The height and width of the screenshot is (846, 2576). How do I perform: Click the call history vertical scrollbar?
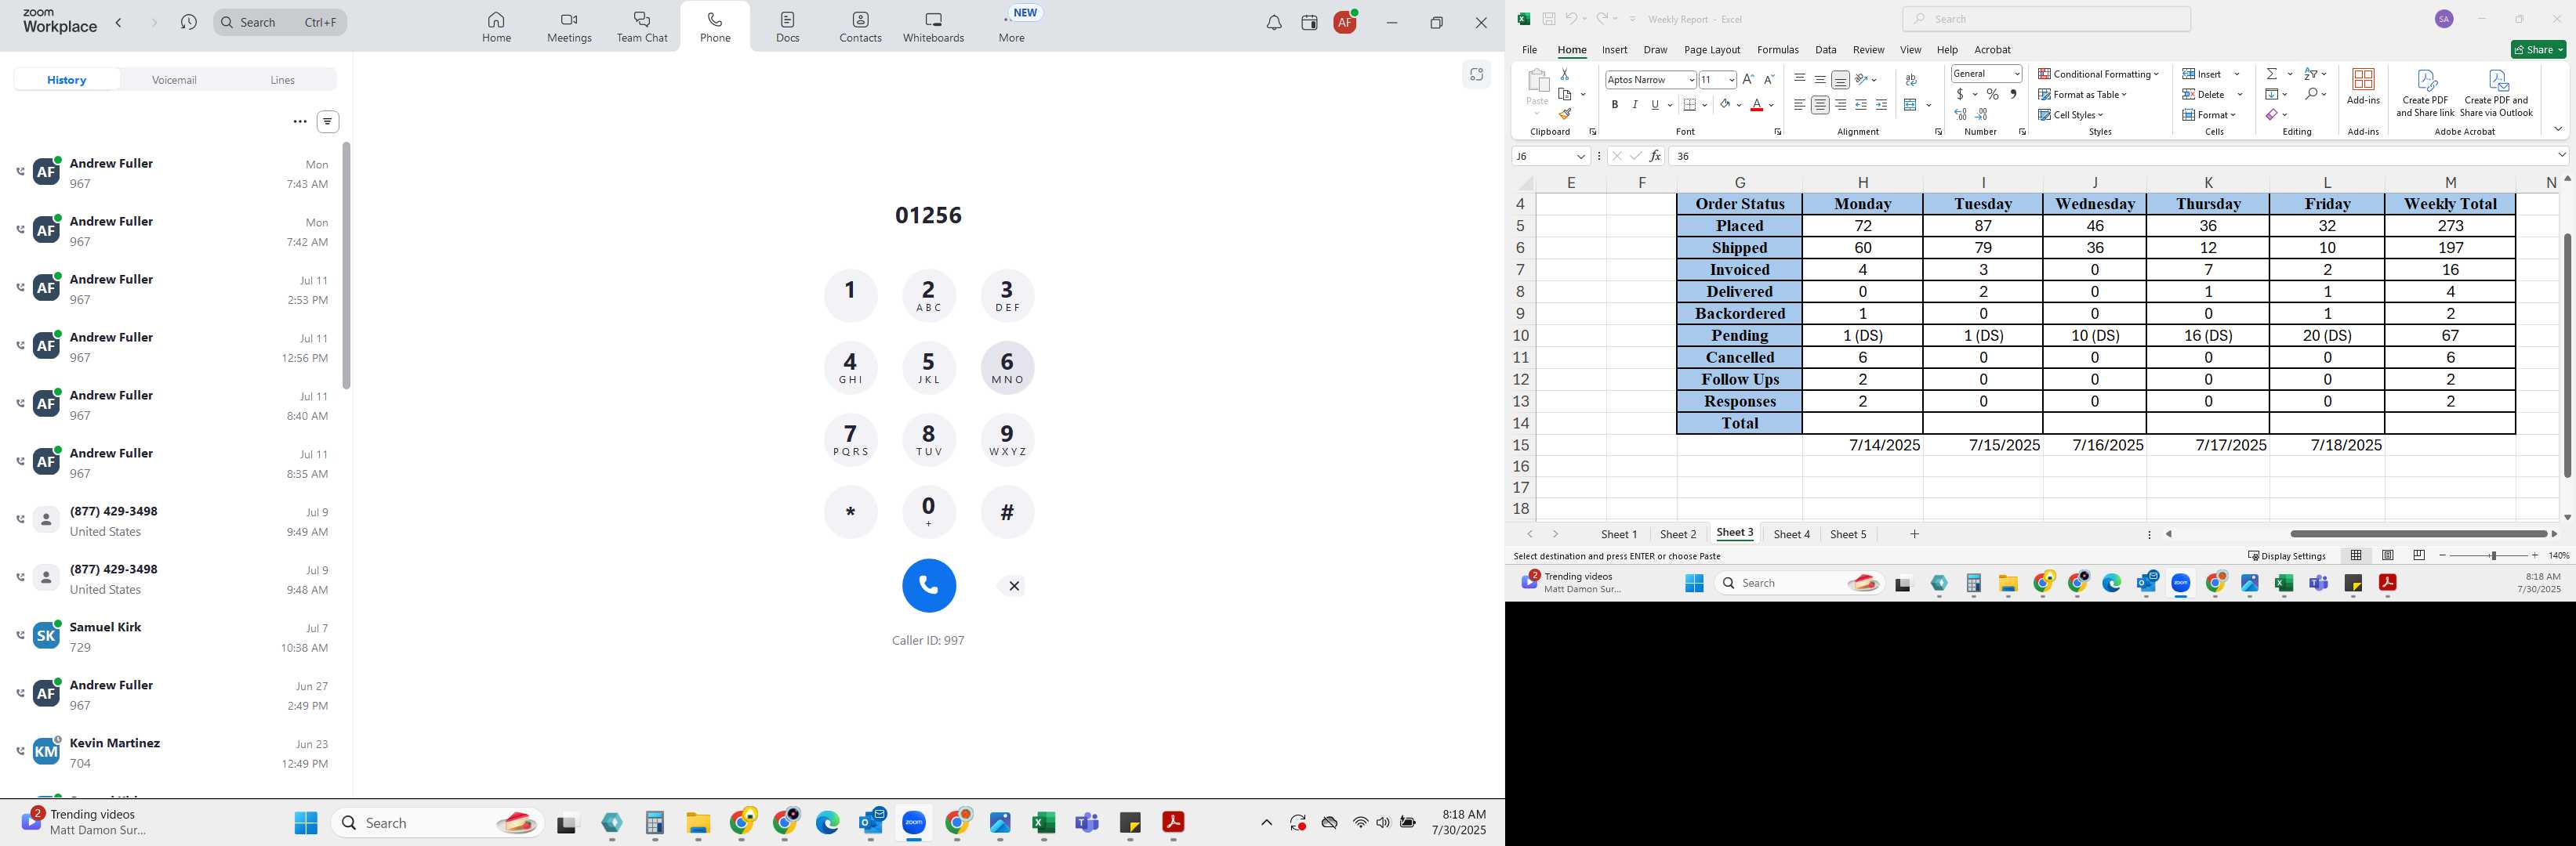pos(346,266)
